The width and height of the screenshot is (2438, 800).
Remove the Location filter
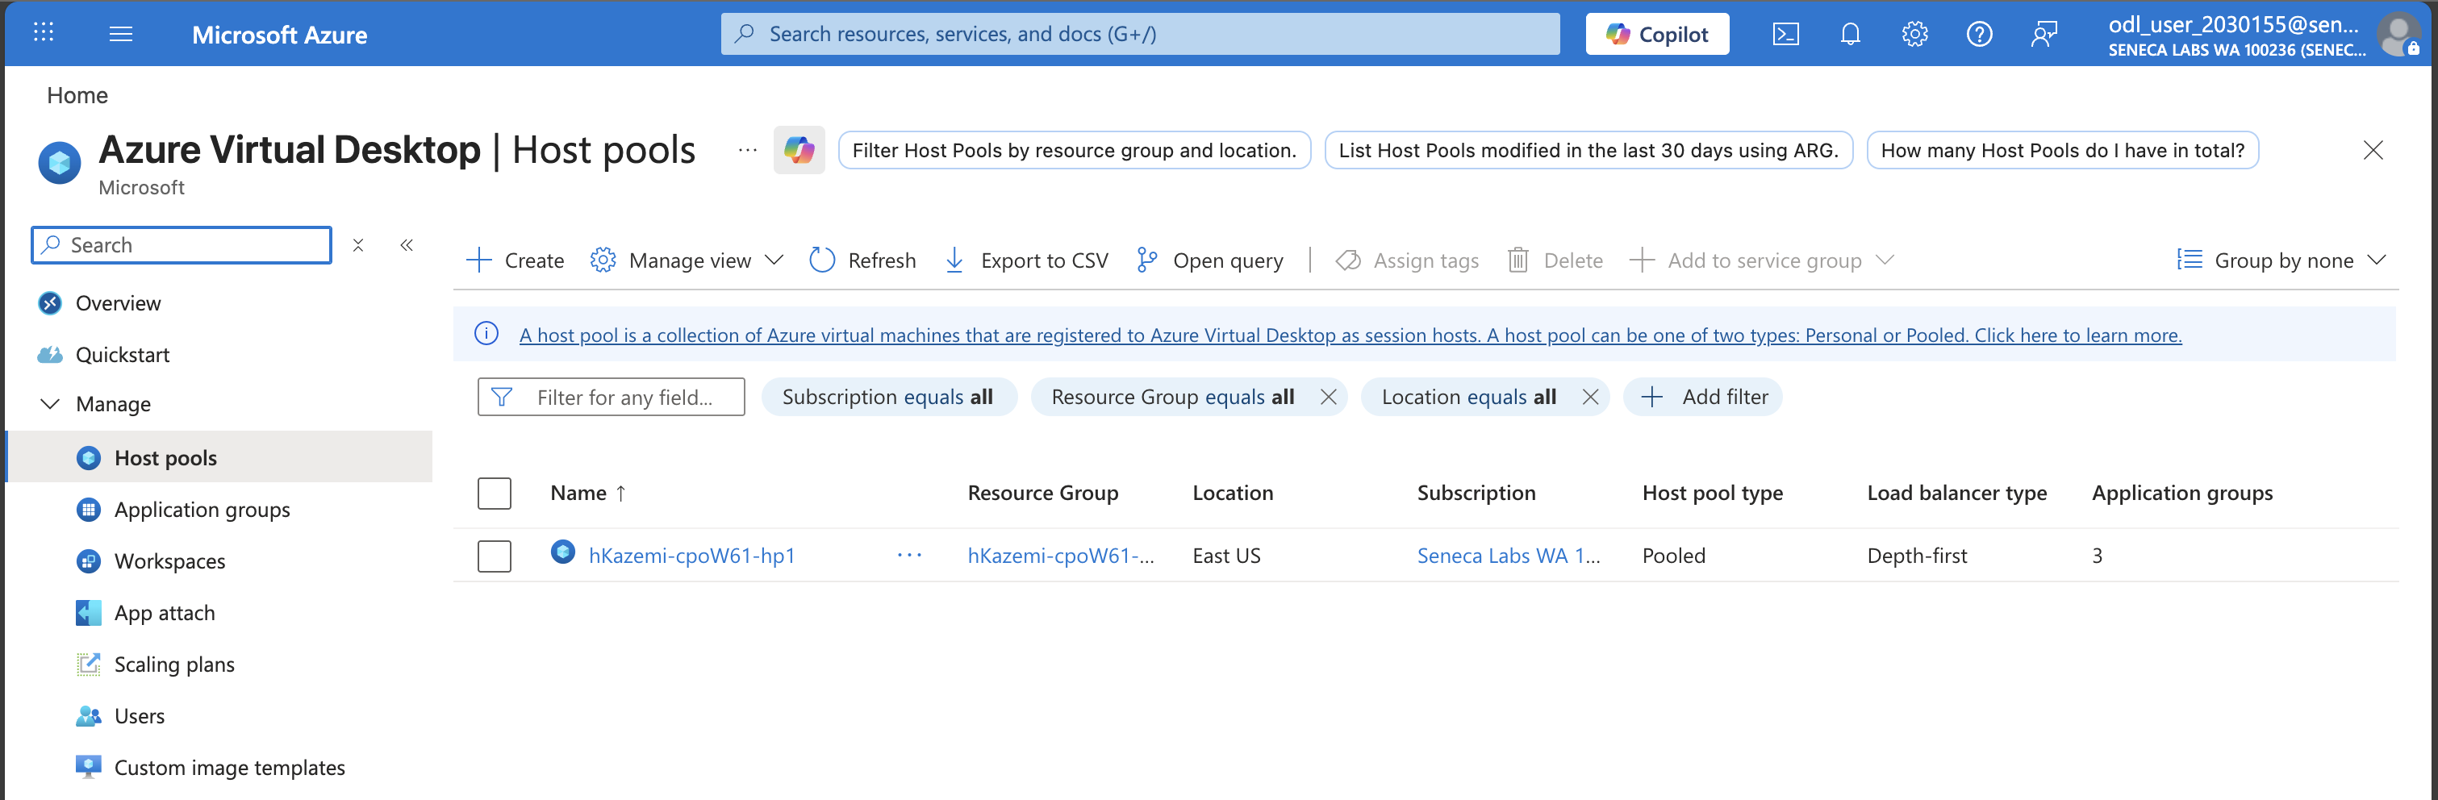pyautogui.click(x=1591, y=397)
